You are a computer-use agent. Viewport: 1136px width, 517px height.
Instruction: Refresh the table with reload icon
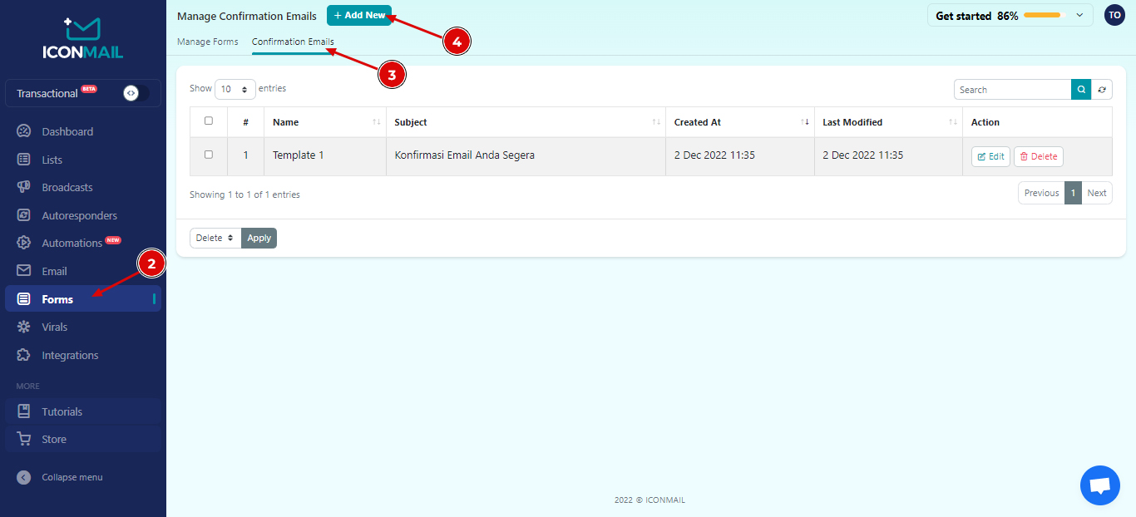[1102, 90]
